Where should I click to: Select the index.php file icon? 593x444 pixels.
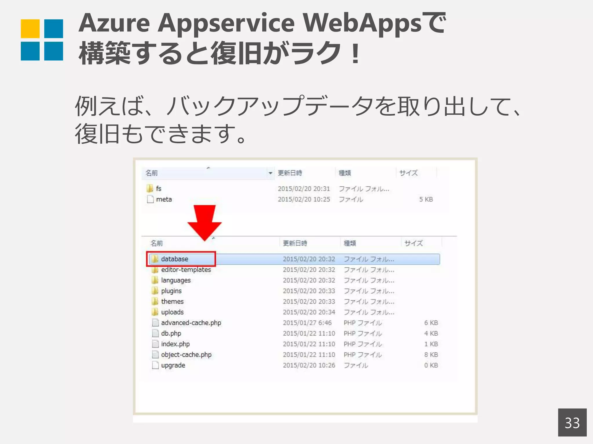pos(155,344)
